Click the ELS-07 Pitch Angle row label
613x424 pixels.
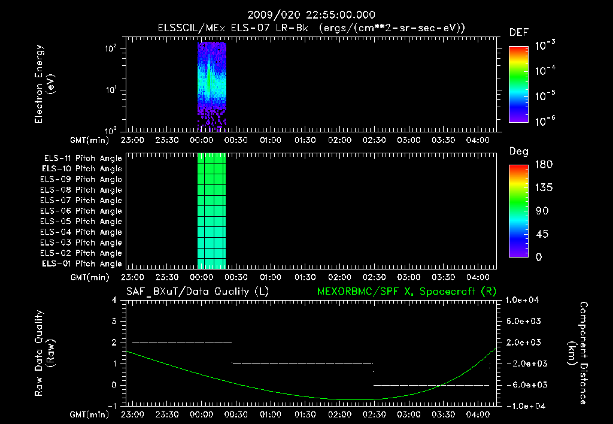pos(81,200)
